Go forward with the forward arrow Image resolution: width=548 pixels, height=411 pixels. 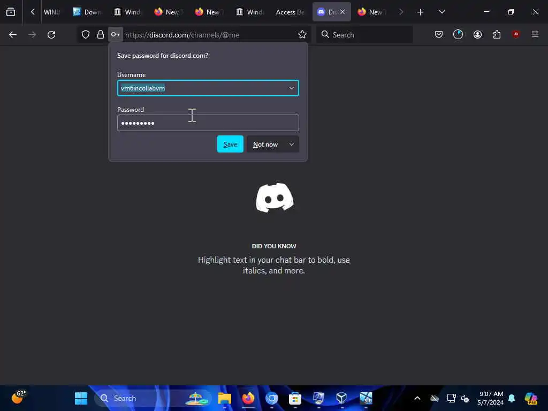pyautogui.click(x=32, y=35)
